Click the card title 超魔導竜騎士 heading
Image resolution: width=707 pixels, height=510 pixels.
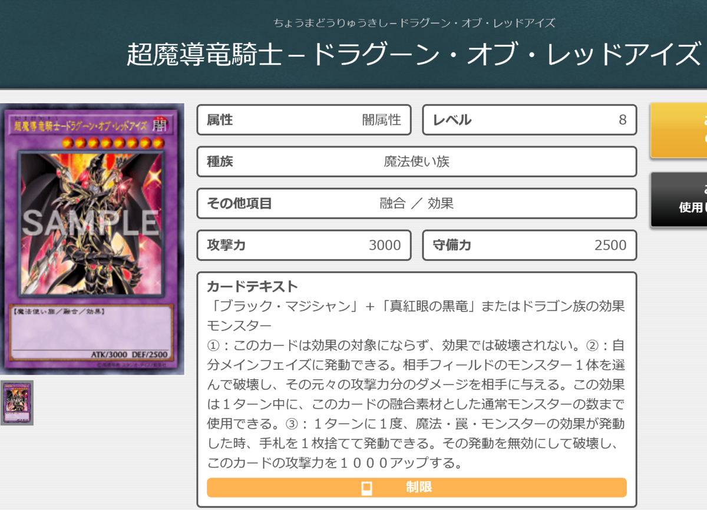(x=414, y=55)
